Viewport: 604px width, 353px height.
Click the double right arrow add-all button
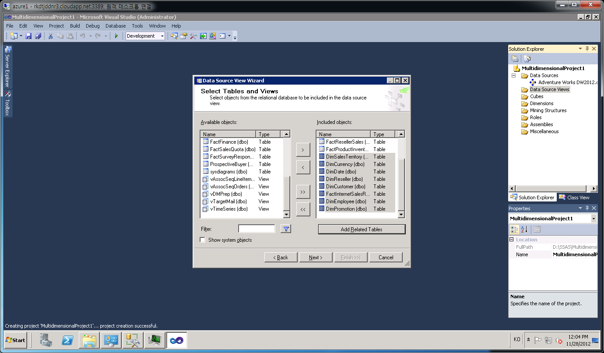click(303, 192)
